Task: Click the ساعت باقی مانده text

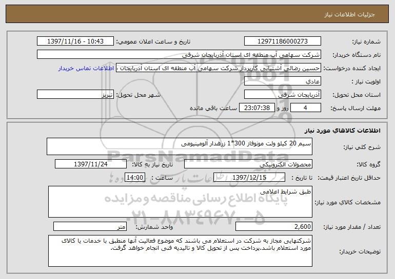Action: pyautogui.click(x=213, y=108)
